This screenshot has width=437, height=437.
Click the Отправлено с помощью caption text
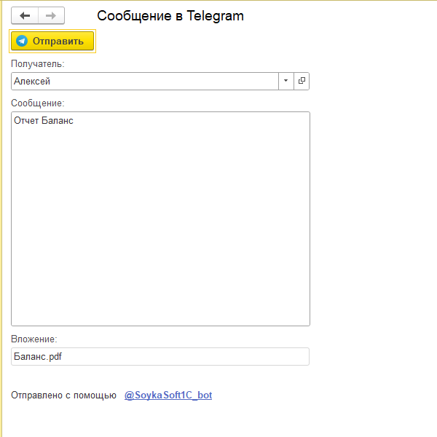pyautogui.click(x=63, y=395)
